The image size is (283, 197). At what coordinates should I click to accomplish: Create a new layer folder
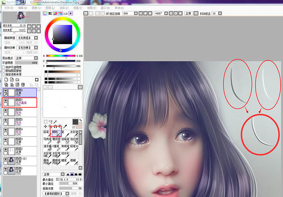(17, 80)
